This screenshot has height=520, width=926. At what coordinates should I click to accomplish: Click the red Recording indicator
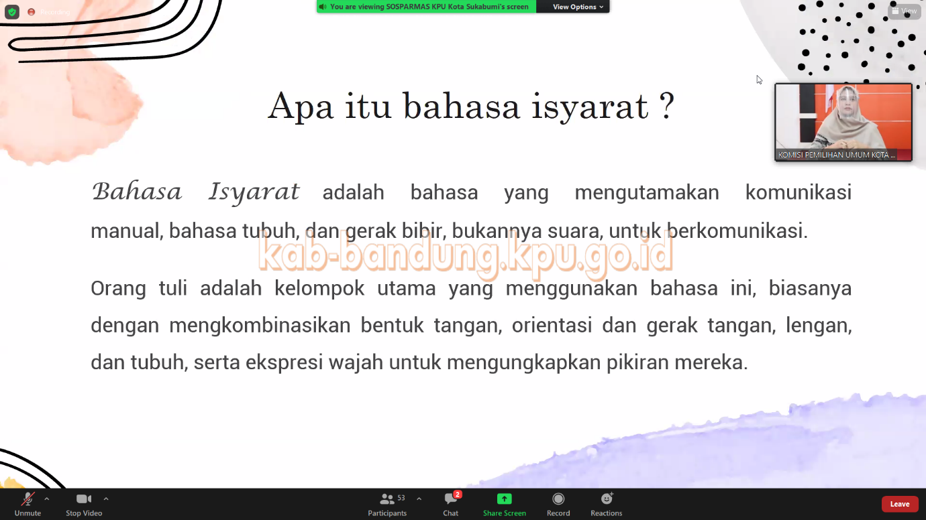[32, 12]
